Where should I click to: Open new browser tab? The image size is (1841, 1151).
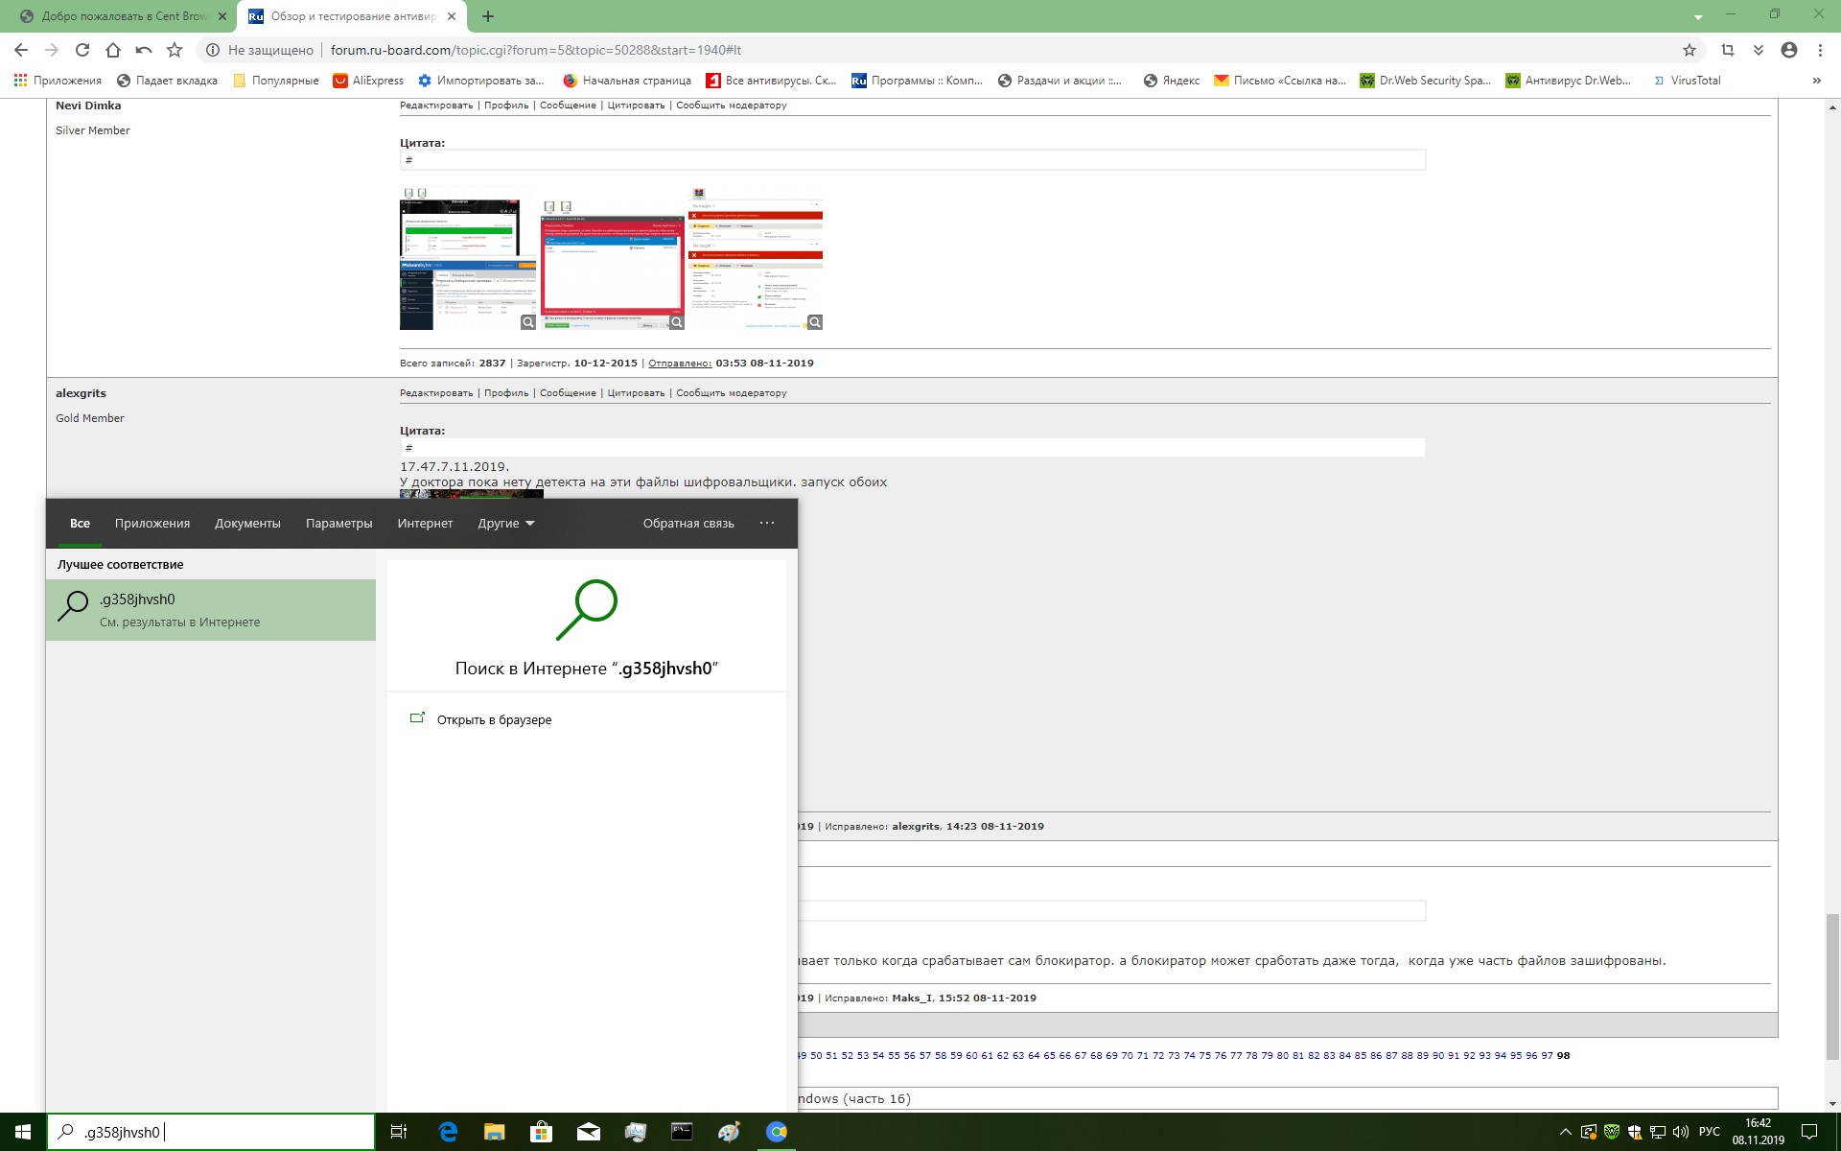[x=488, y=16]
